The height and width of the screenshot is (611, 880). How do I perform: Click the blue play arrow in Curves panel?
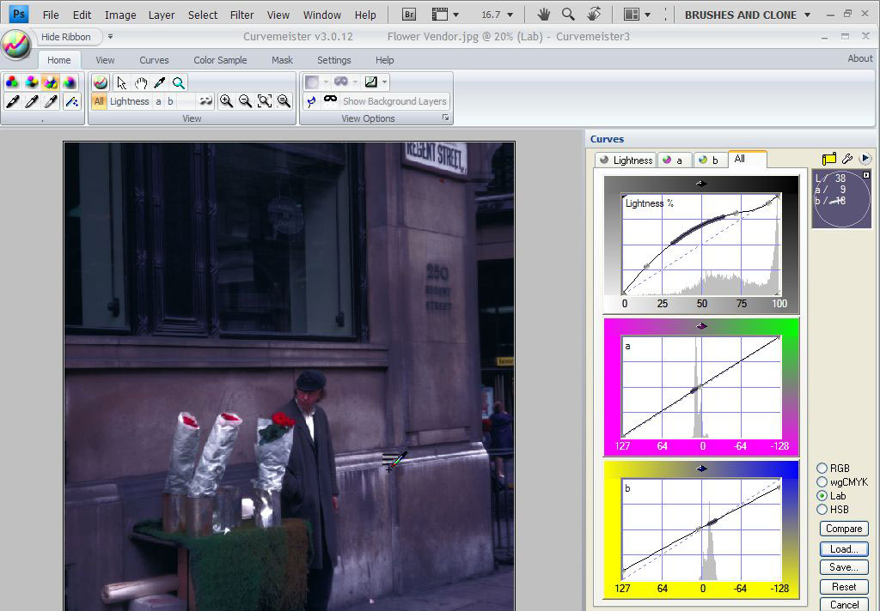[x=865, y=160]
